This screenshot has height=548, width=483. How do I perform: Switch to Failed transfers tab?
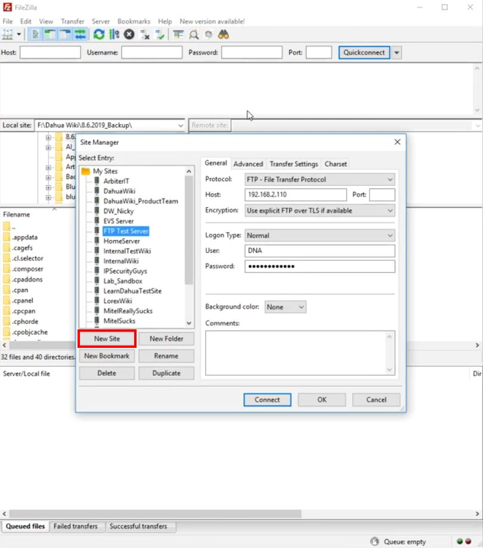coord(76,527)
